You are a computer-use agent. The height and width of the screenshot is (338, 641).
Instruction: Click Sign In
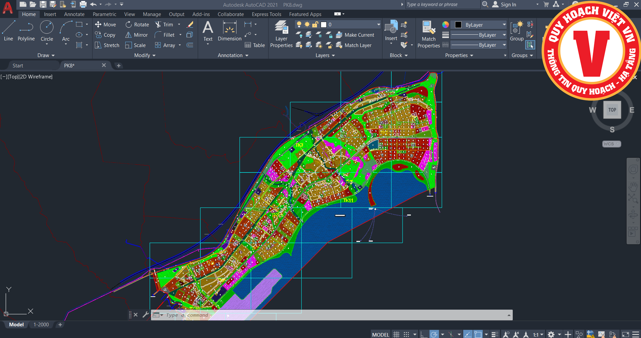508,5
